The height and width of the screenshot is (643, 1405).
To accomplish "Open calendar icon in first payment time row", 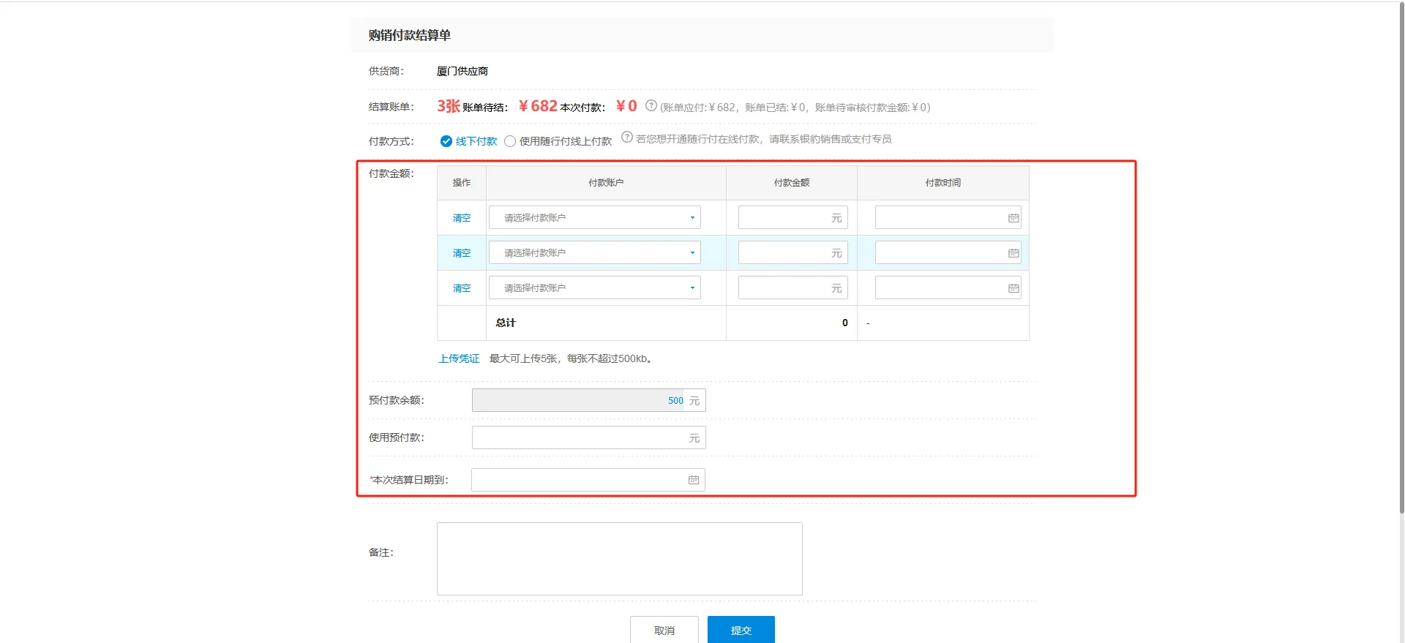I will tap(1013, 218).
